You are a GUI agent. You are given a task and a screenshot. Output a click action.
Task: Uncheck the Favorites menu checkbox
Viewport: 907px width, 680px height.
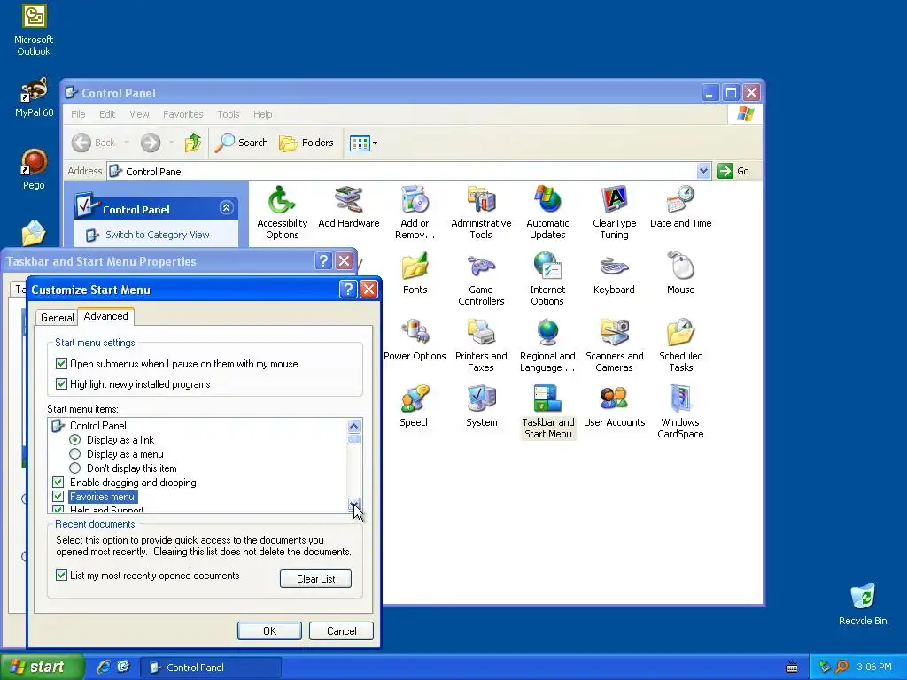click(x=58, y=497)
